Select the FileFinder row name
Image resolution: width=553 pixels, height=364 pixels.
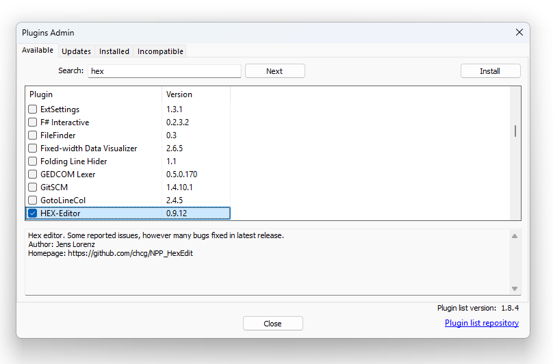(x=58, y=135)
